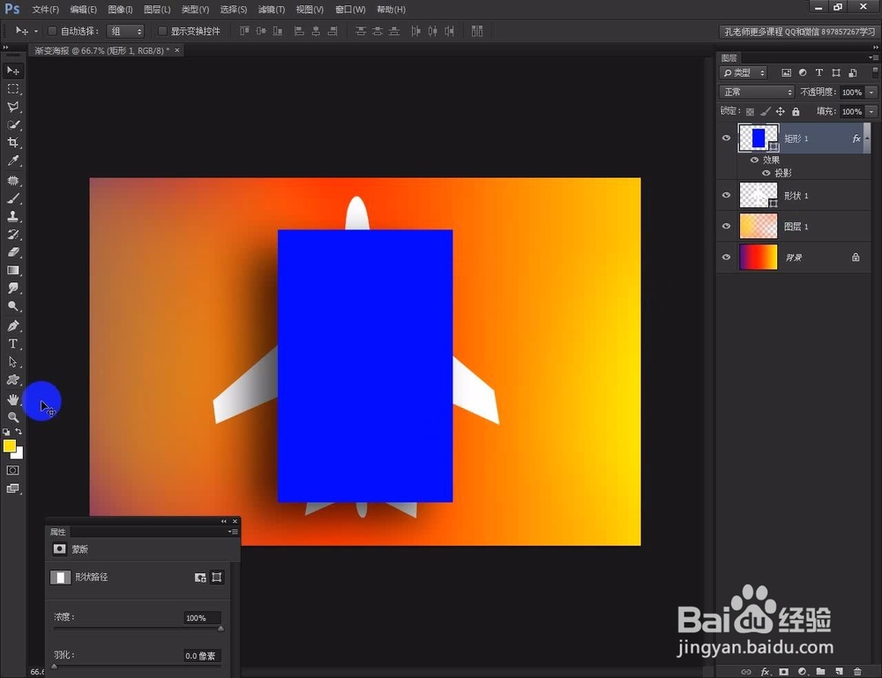Select the Eraser tool
The width and height of the screenshot is (882, 678).
tap(12, 252)
